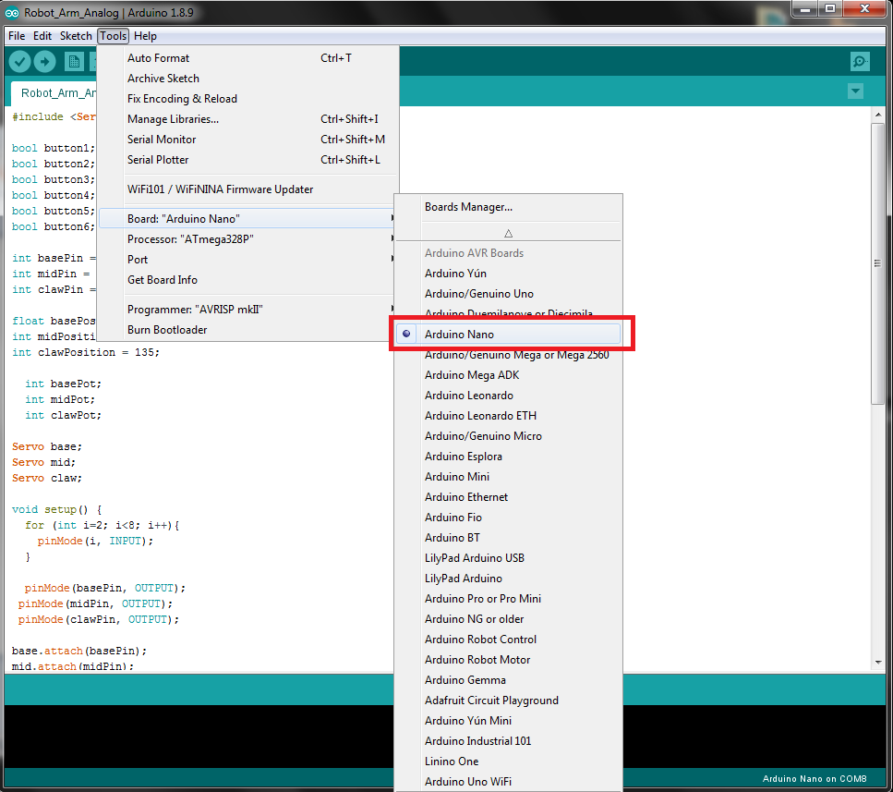Select Arduino Robot Motor board
The image size is (893, 792).
pos(508,660)
